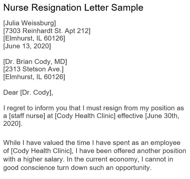Click the sender name Julia Weissburg

(x=30, y=23)
